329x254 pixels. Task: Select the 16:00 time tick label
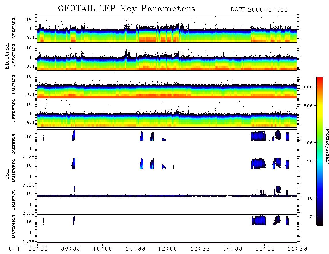tap(297, 249)
